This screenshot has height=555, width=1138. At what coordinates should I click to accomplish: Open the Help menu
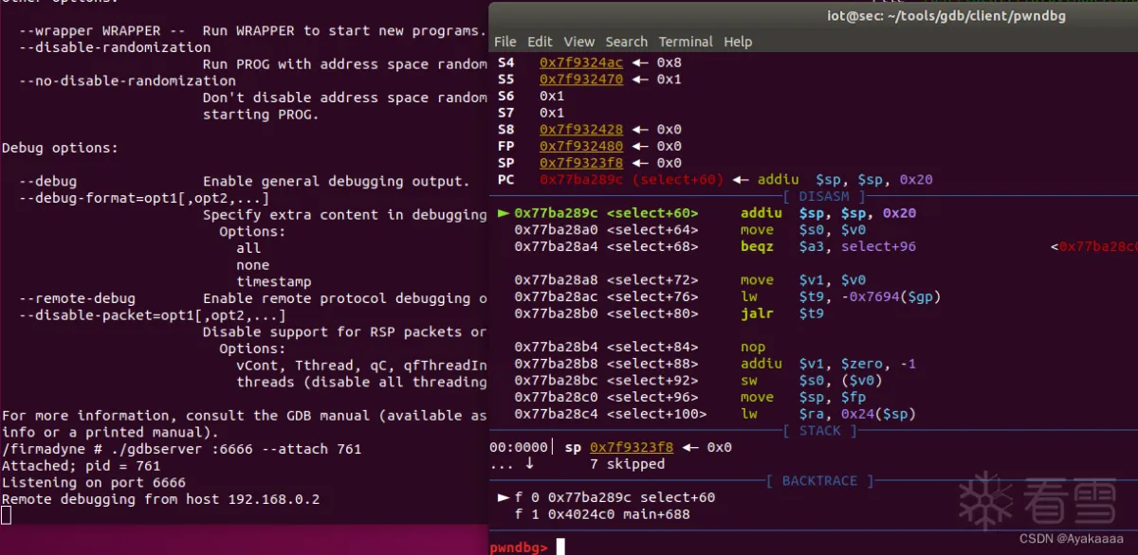738,42
